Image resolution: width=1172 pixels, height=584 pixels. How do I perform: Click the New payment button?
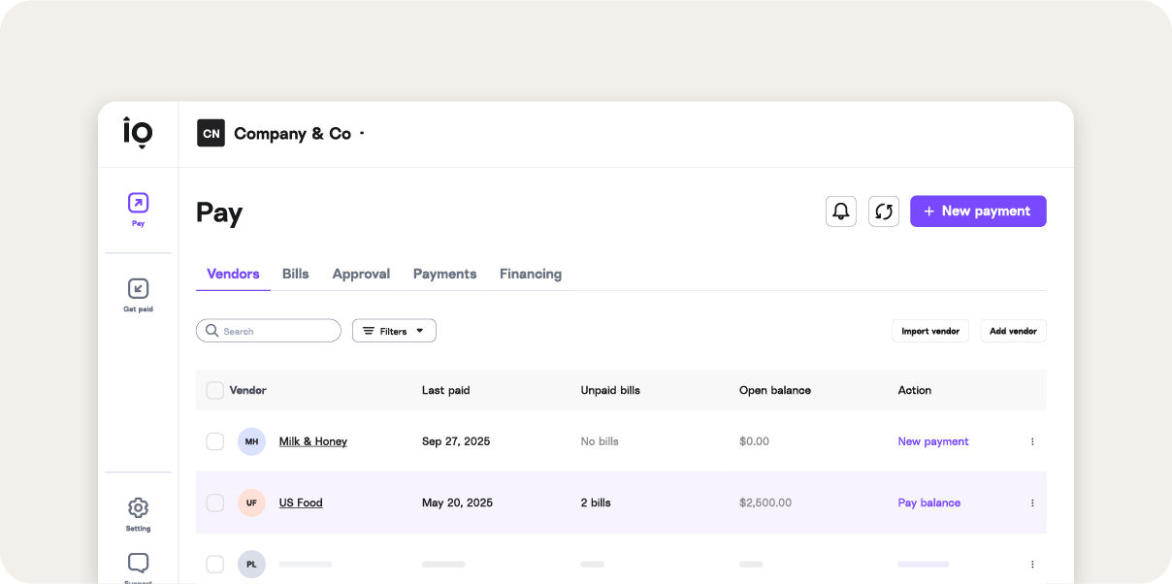pos(978,211)
